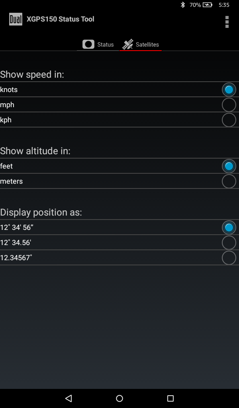Open the overflow menu with three dots
Viewport: 239px width, 408px height.
tap(226, 22)
